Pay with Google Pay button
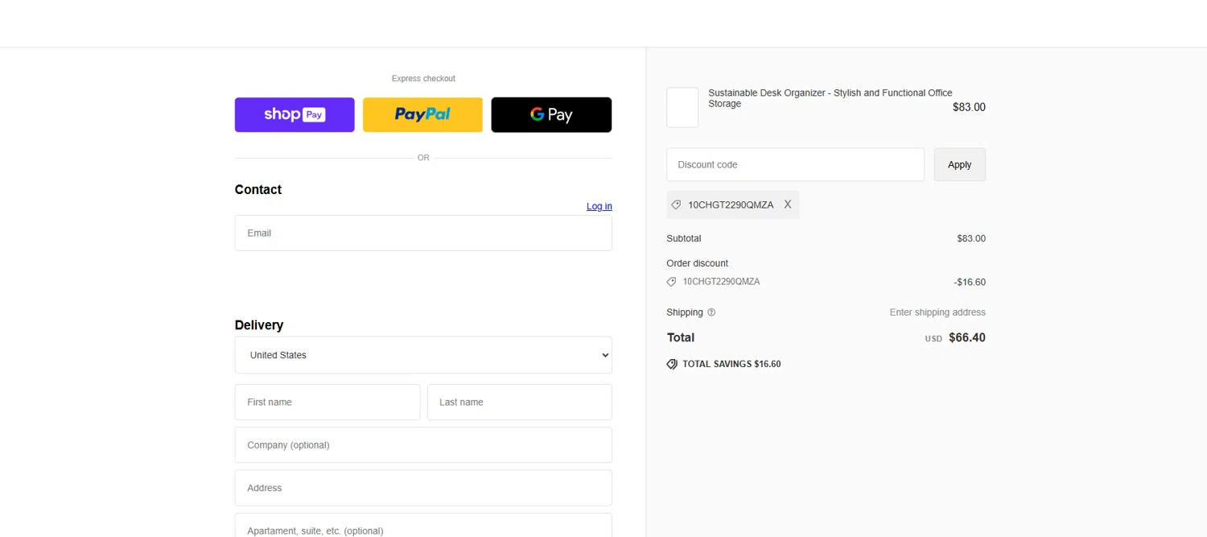Screen dimensions: 1207x537 [x=551, y=114]
